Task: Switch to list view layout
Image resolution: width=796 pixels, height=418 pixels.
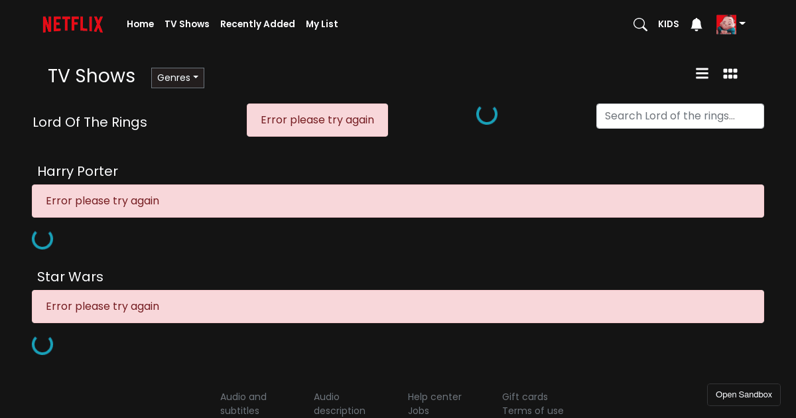Action: [702, 73]
